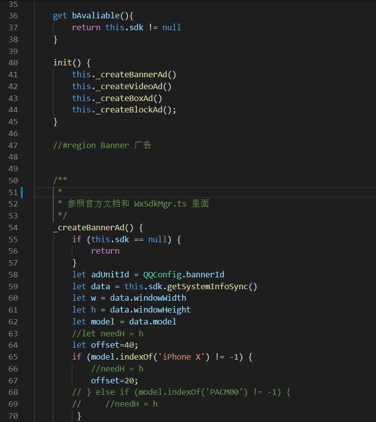Click line number 43 in the gutter
The width and height of the screenshot is (376, 422).
pyautogui.click(x=13, y=98)
